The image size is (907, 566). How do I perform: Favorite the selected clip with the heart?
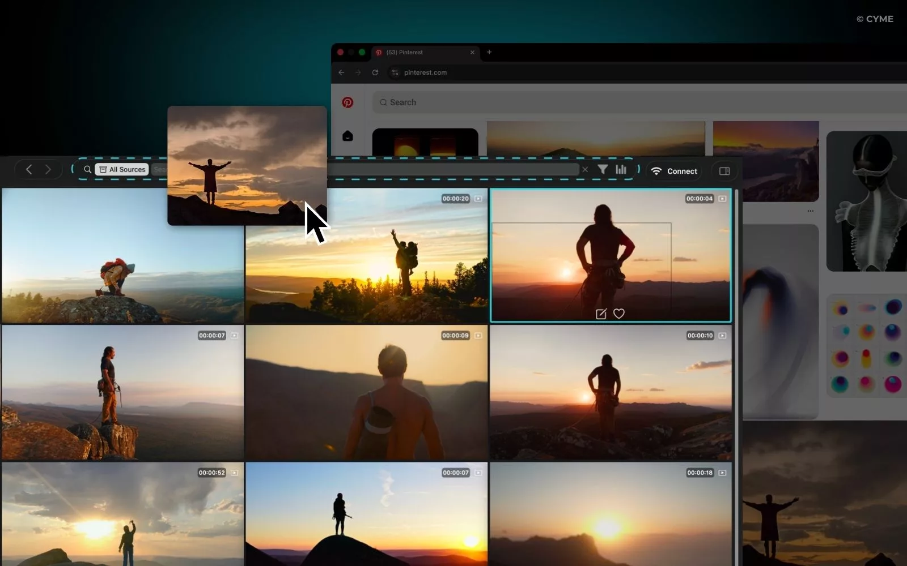(619, 314)
